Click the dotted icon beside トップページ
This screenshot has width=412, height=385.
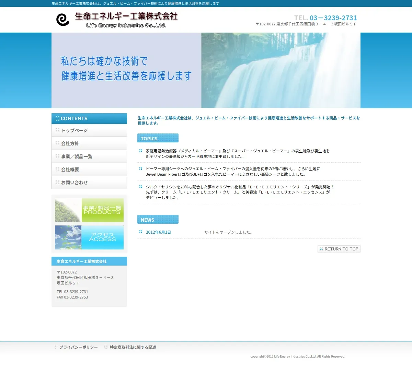57,130
